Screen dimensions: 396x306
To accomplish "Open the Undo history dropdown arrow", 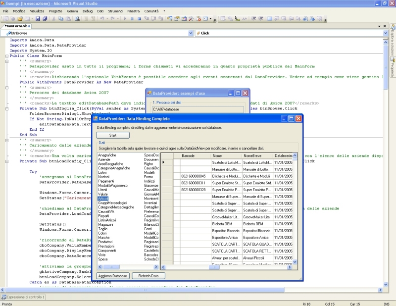I will (107, 19).
